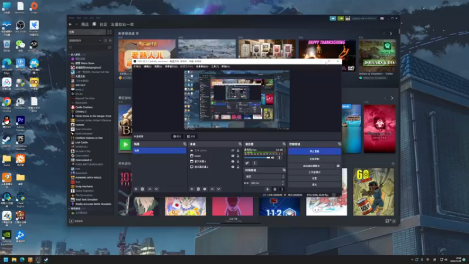The width and height of the screenshot is (469, 264).
Task: Remove selected source with sources trash icon
Action: (198, 189)
